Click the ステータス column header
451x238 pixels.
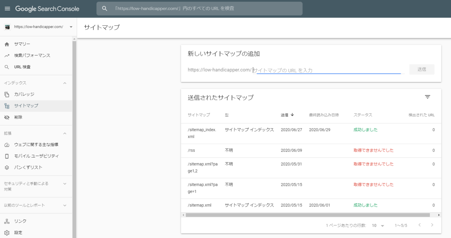click(x=363, y=115)
